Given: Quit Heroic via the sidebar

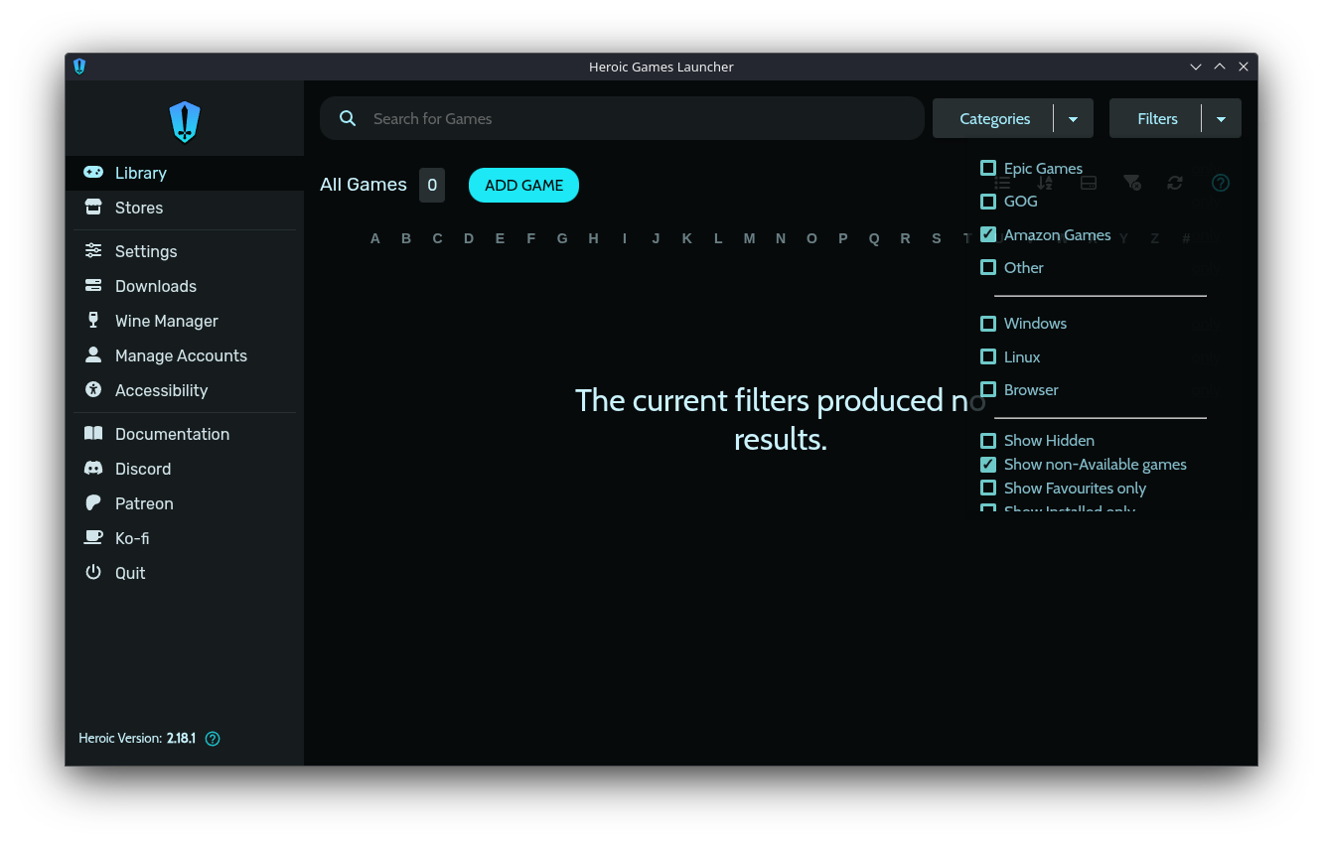Looking at the screenshot, I should tap(185, 573).
